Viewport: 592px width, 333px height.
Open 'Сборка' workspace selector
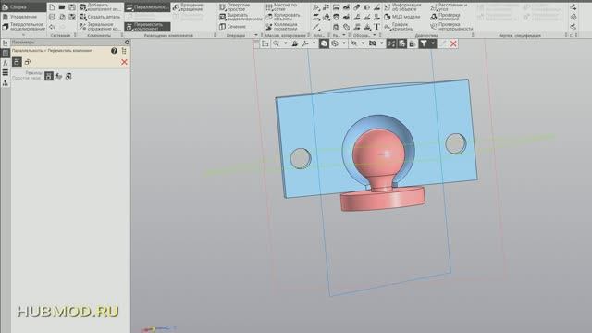point(23,6)
